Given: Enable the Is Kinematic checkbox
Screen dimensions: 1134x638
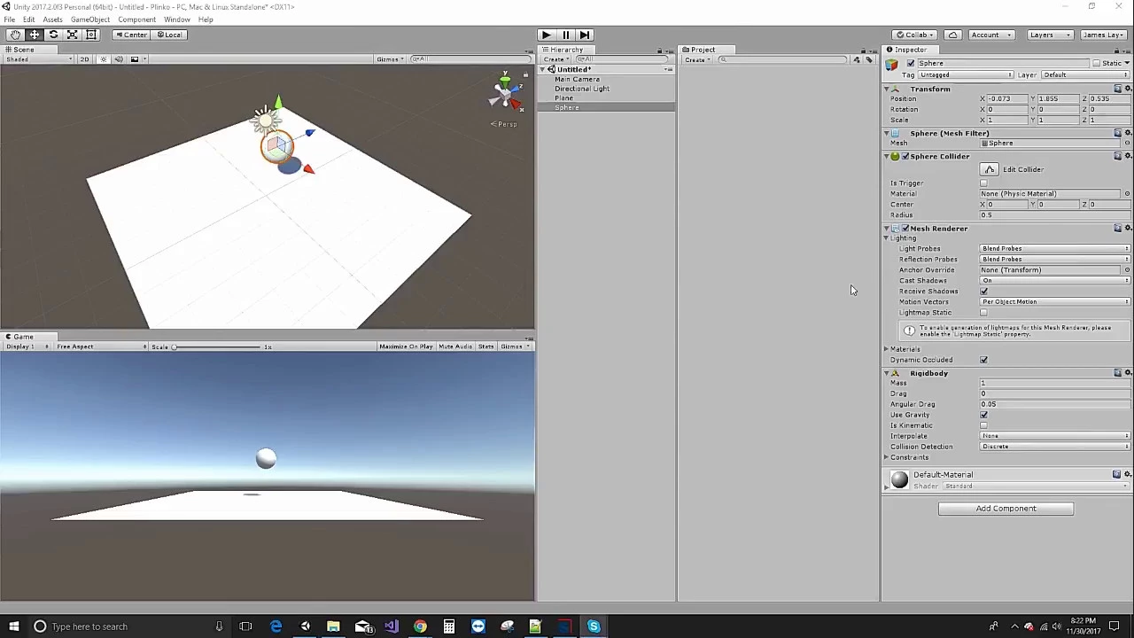Looking at the screenshot, I should click(x=983, y=425).
